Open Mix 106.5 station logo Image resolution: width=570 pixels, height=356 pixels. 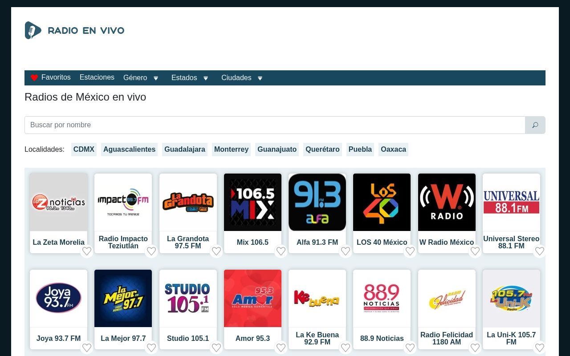point(252,202)
